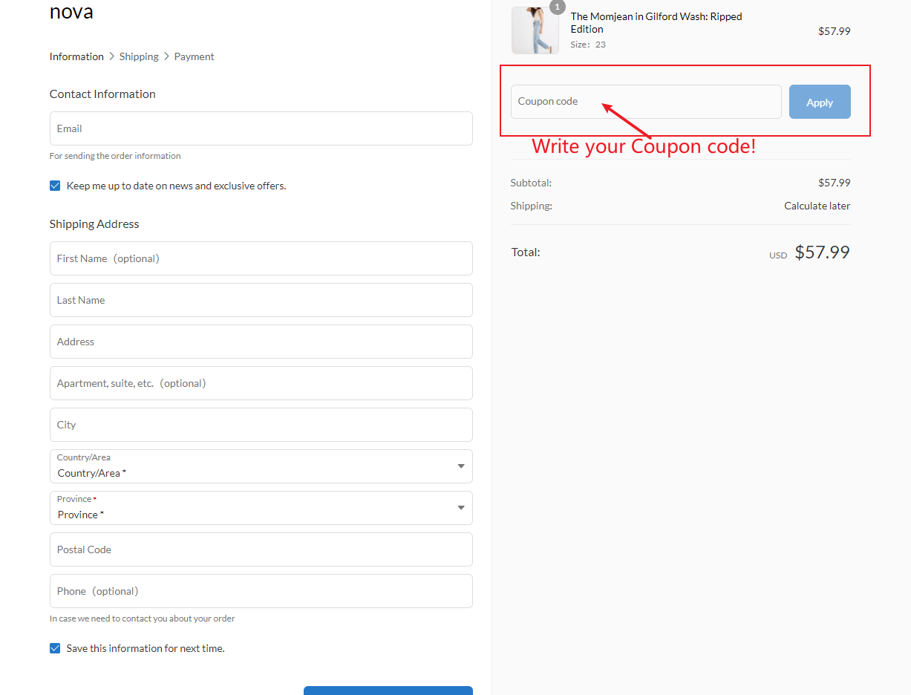This screenshot has height=695, width=911.
Task: Click the Shipping Address heading
Action: point(94,224)
